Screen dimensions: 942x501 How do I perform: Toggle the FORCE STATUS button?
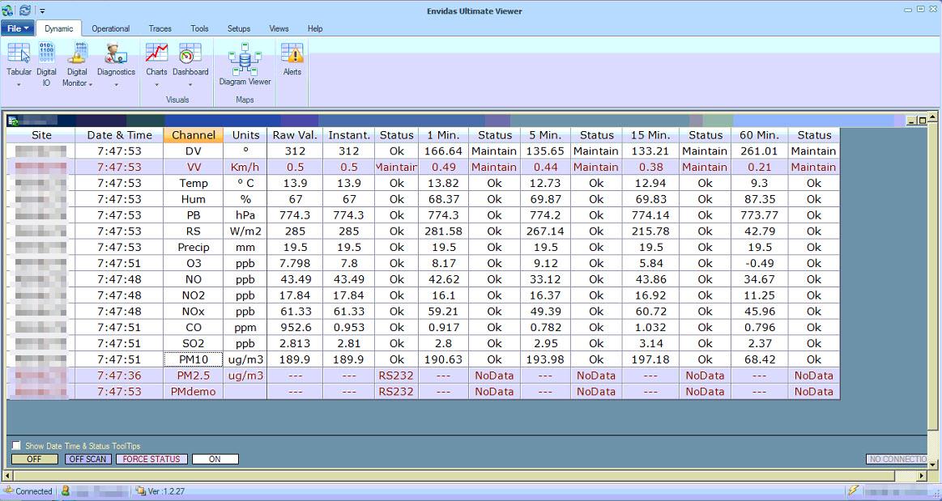(x=152, y=459)
